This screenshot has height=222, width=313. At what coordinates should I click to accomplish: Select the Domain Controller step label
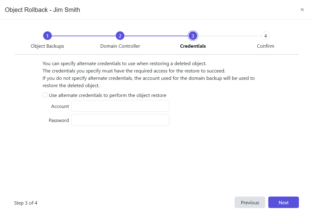(120, 46)
